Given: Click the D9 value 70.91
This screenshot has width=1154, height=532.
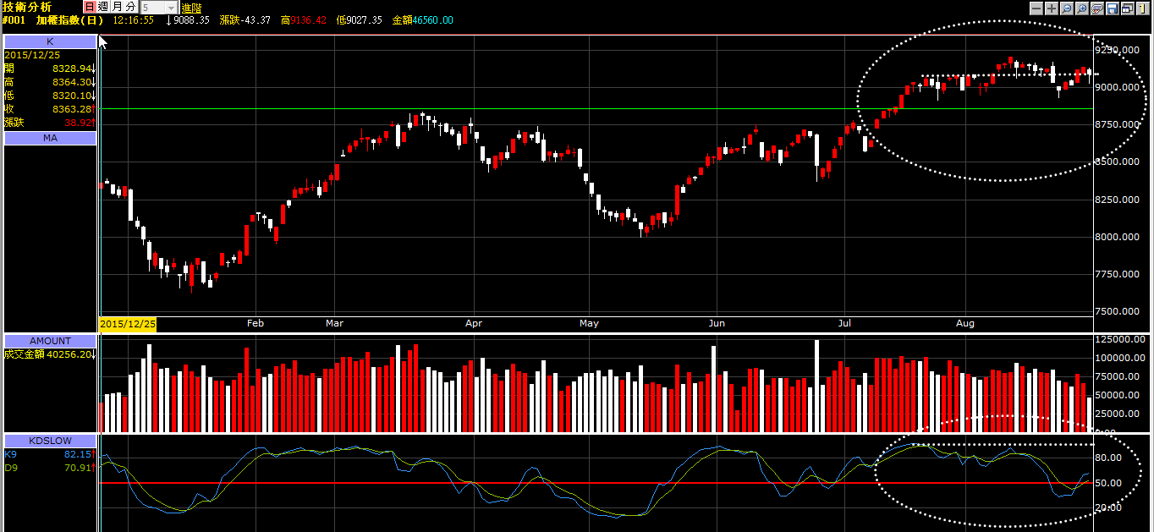Looking at the screenshot, I should coord(78,467).
